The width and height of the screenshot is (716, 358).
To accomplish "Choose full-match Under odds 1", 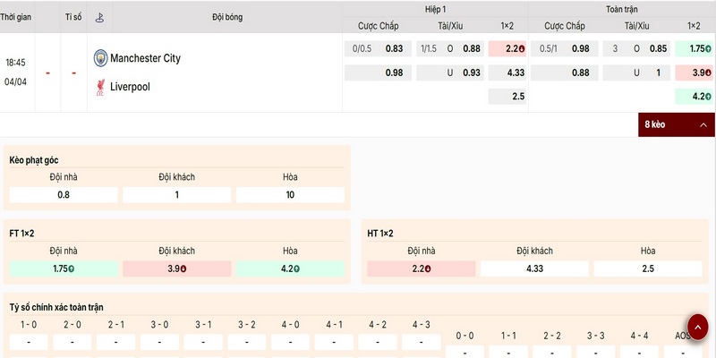I will coord(658,72).
